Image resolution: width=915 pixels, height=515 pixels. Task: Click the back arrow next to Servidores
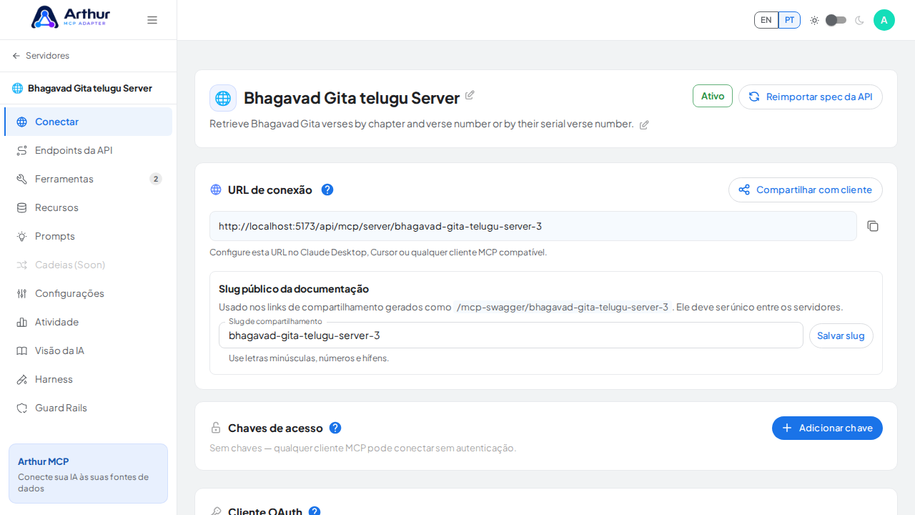pos(16,56)
